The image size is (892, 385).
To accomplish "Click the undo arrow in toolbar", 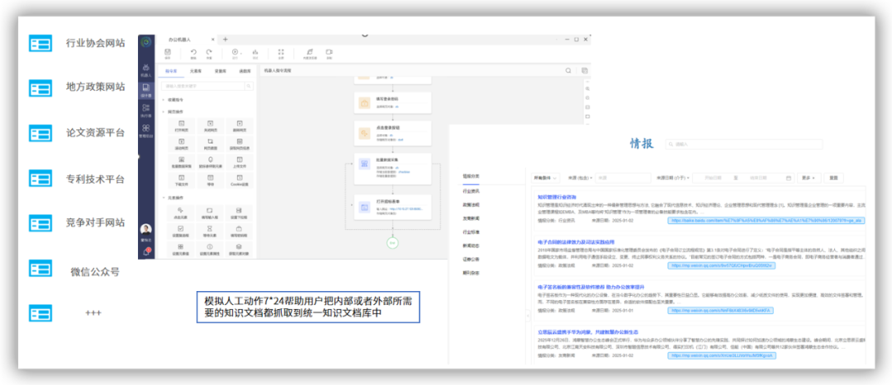I will coord(193,54).
